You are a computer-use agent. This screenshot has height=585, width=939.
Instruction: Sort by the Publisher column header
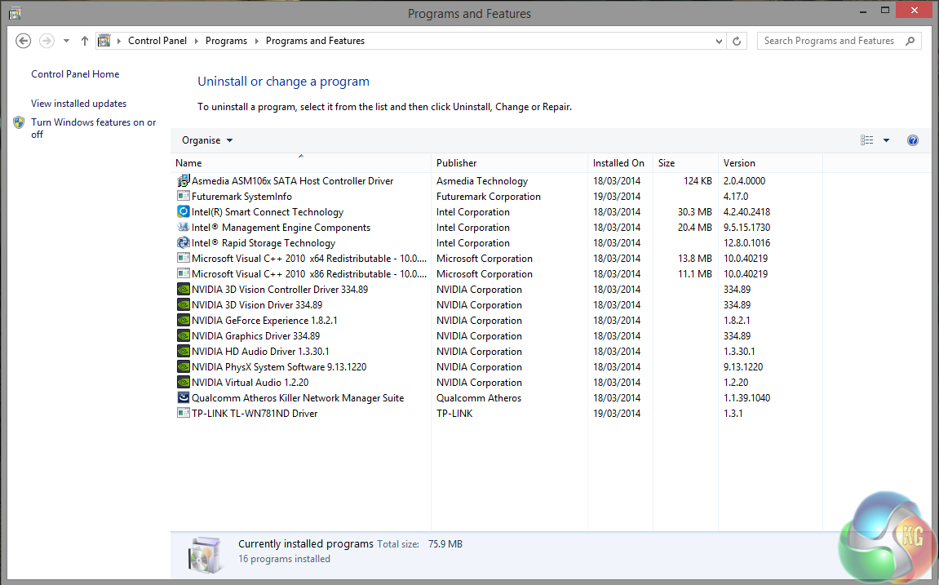click(x=509, y=163)
